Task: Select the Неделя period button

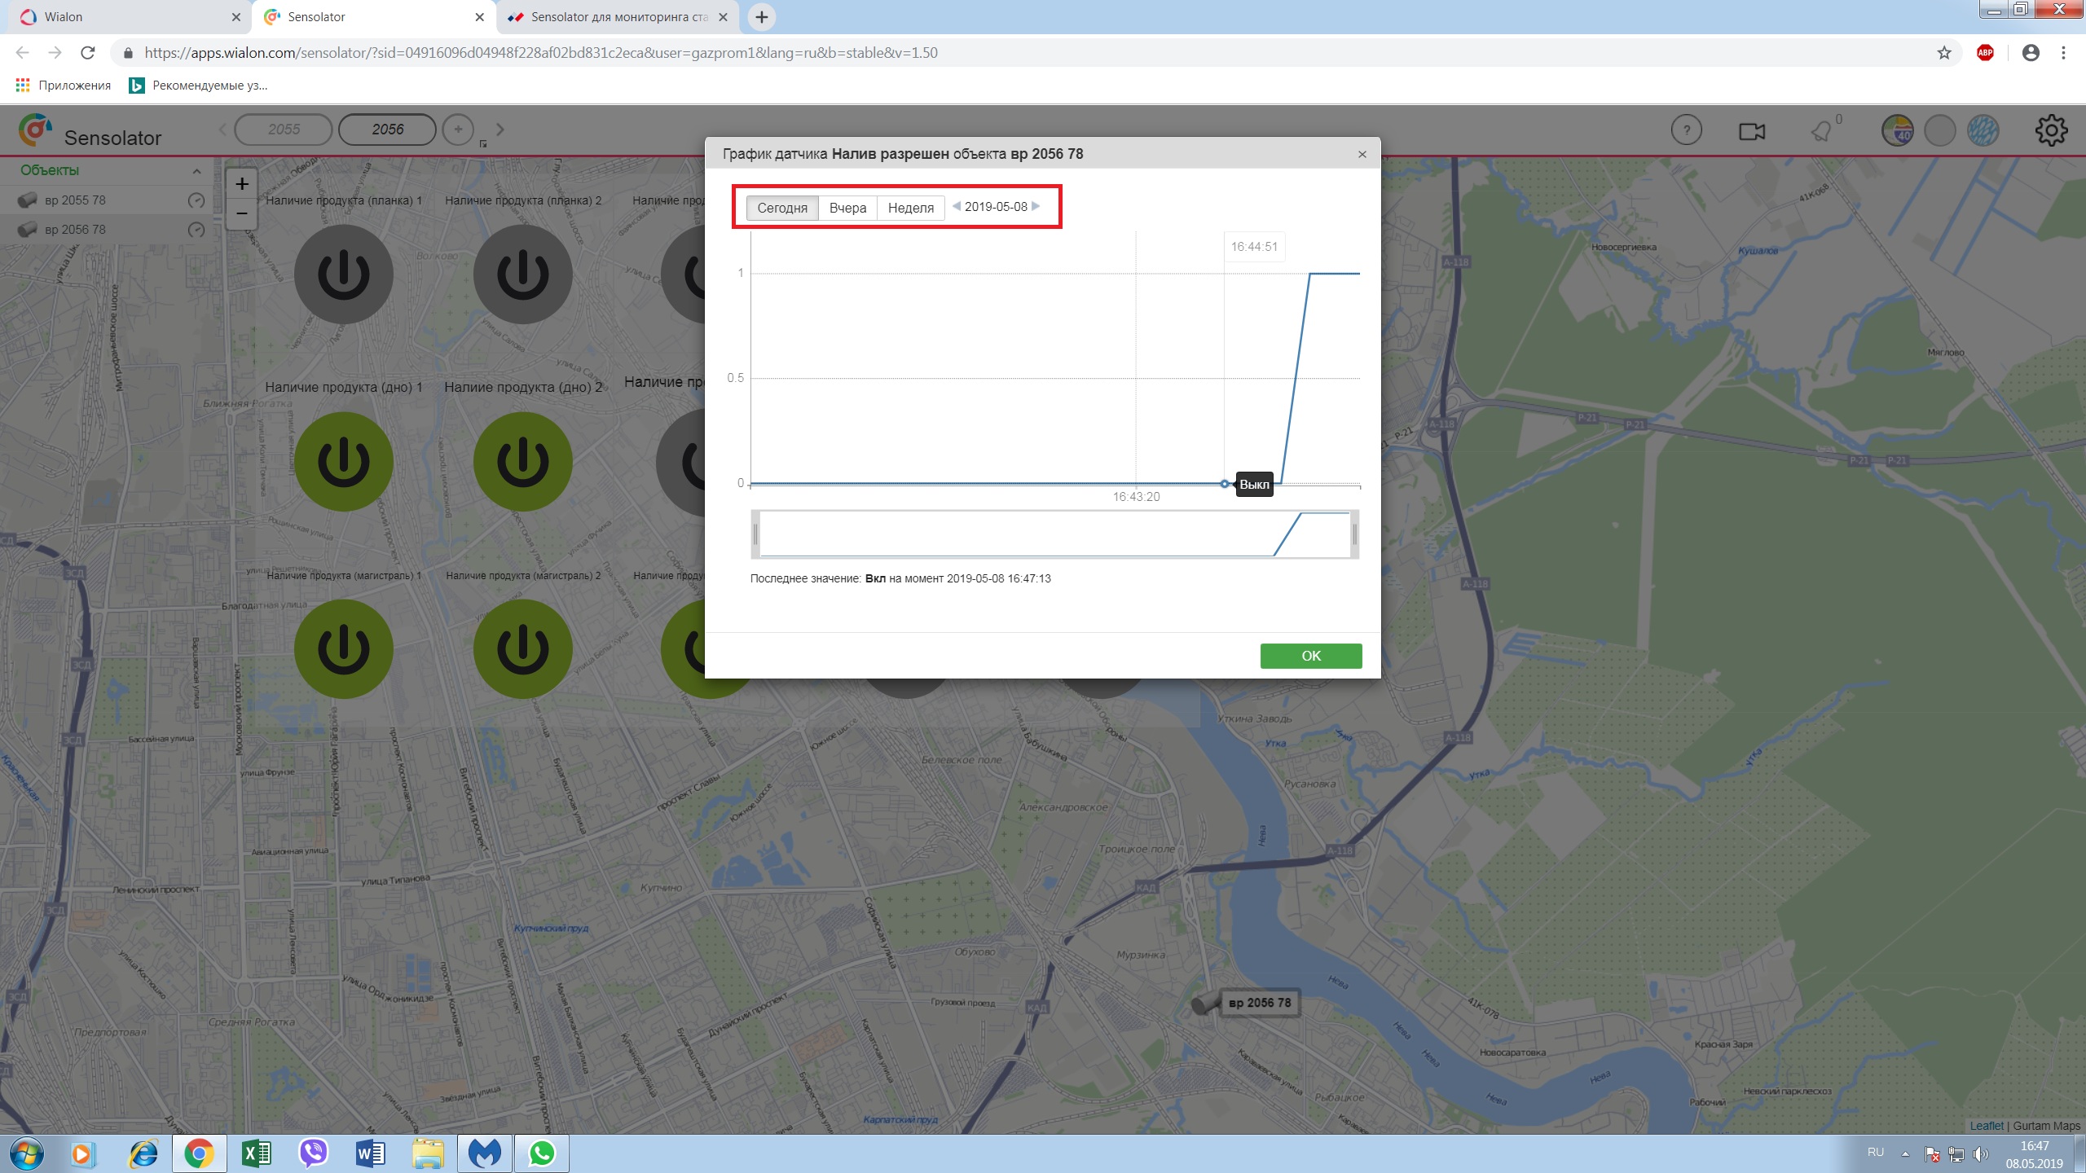Action: pos(910,208)
